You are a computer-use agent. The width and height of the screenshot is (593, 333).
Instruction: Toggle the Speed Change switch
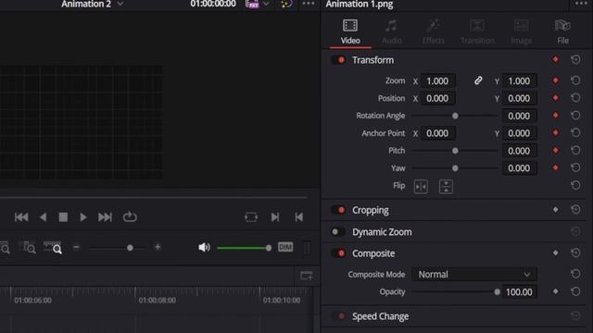(338, 316)
